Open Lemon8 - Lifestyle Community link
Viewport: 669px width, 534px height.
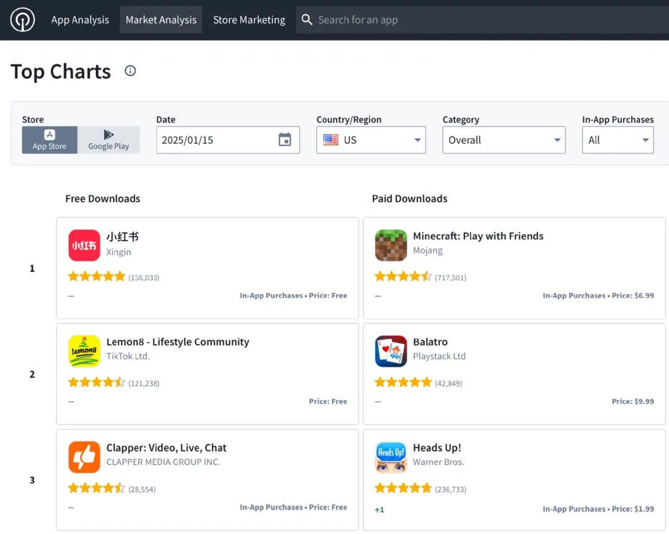(178, 342)
